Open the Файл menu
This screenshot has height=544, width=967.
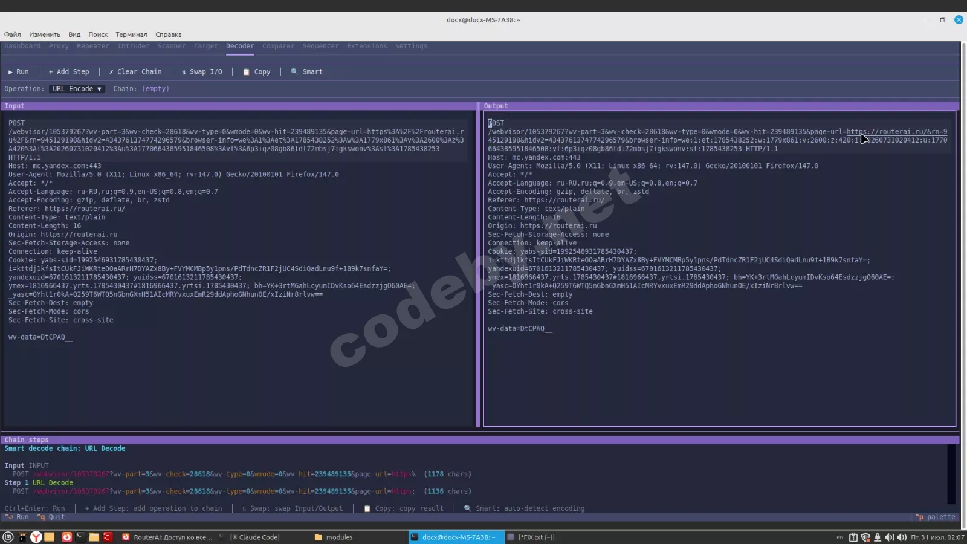coord(12,34)
